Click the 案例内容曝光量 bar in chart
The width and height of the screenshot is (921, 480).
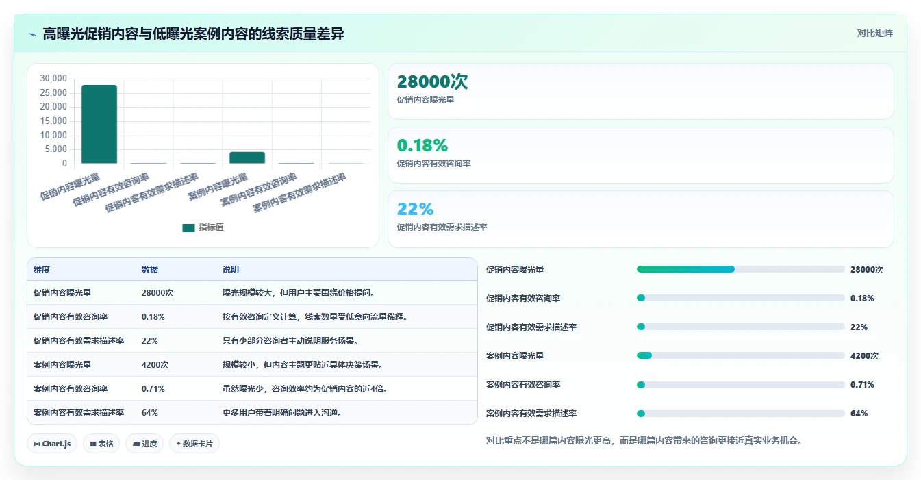(247, 157)
